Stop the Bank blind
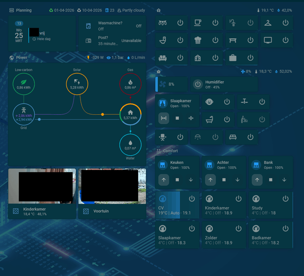 (x=271, y=180)
